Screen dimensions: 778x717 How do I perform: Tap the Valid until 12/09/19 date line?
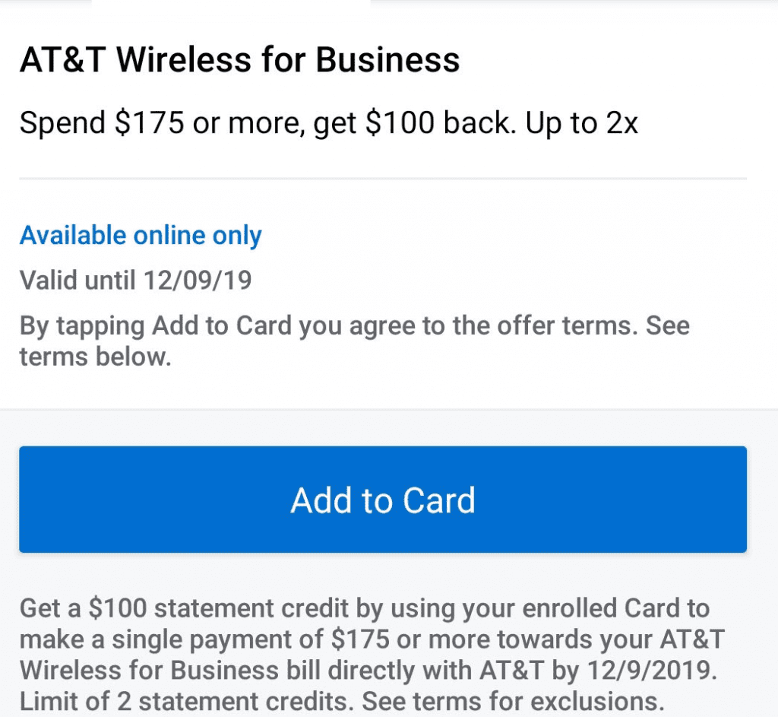[135, 280]
